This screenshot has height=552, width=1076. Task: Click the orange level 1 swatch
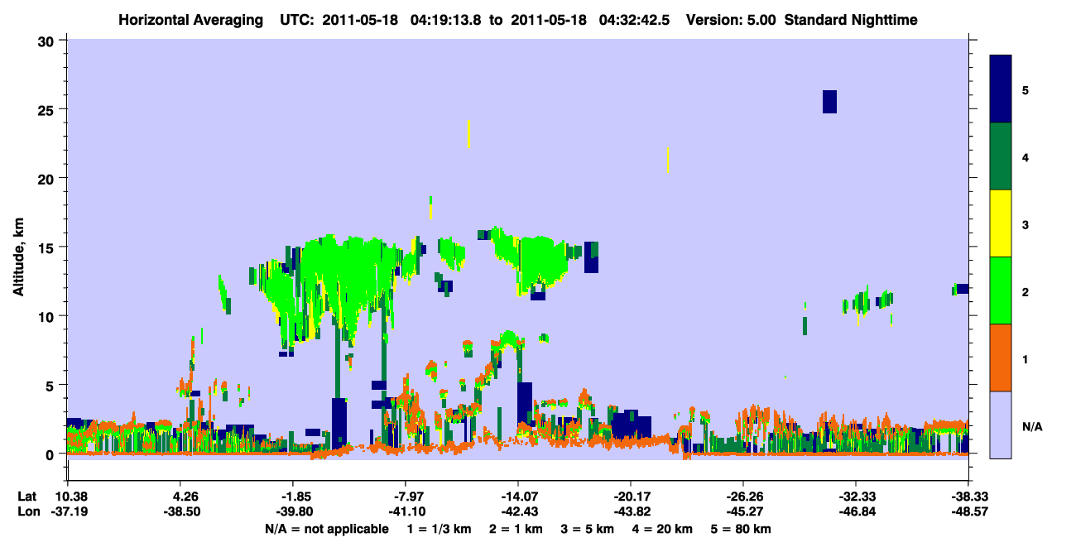pyautogui.click(x=1001, y=358)
